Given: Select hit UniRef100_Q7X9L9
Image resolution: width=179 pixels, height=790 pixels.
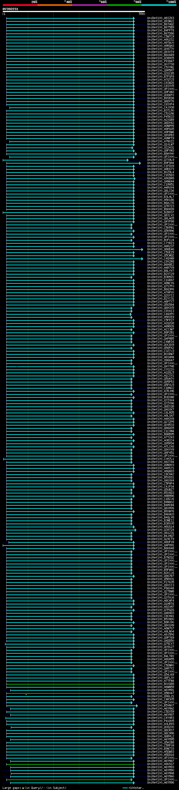Looking at the screenshot, I should 161,160.
